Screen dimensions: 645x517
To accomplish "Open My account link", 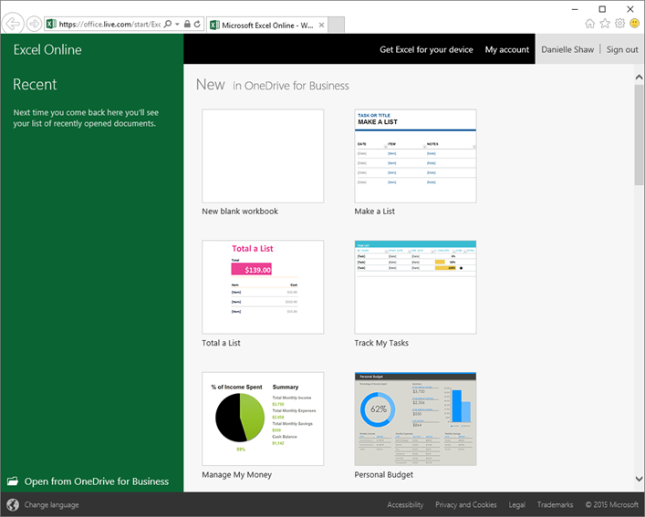I will pos(507,50).
